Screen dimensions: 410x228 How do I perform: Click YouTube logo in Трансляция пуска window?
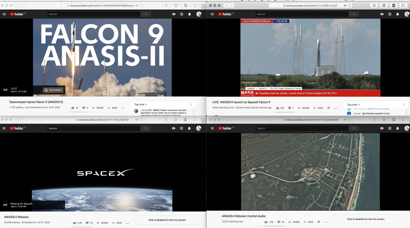[x=16, y=14]
